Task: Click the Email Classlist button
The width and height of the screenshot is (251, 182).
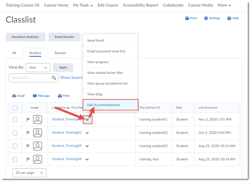Action: [x=64, y=37]
